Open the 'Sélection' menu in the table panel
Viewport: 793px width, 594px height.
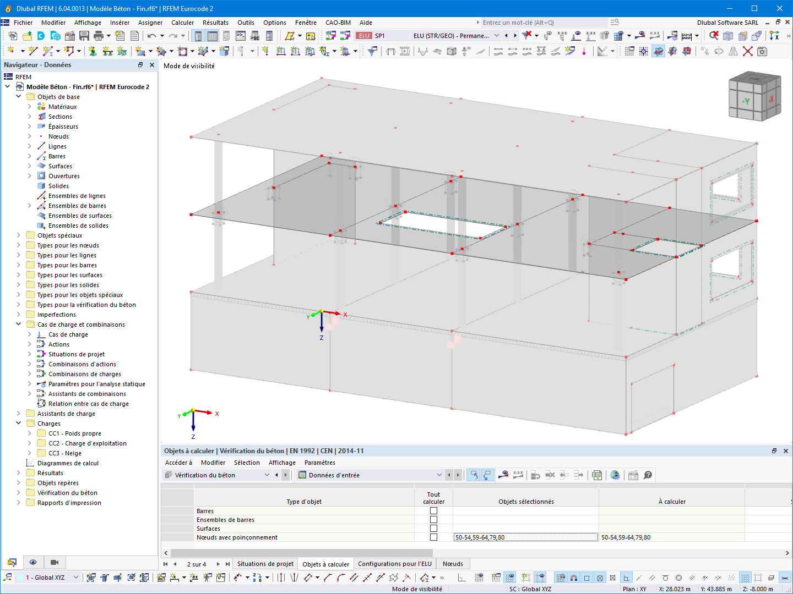[247, 463]
